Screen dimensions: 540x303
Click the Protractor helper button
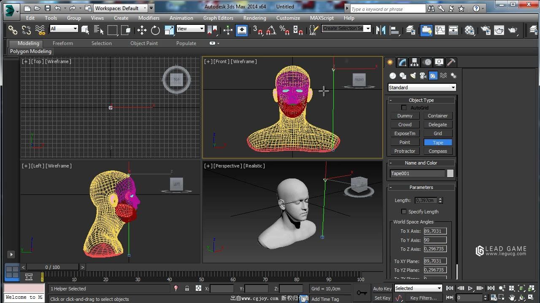coord(405,151)
